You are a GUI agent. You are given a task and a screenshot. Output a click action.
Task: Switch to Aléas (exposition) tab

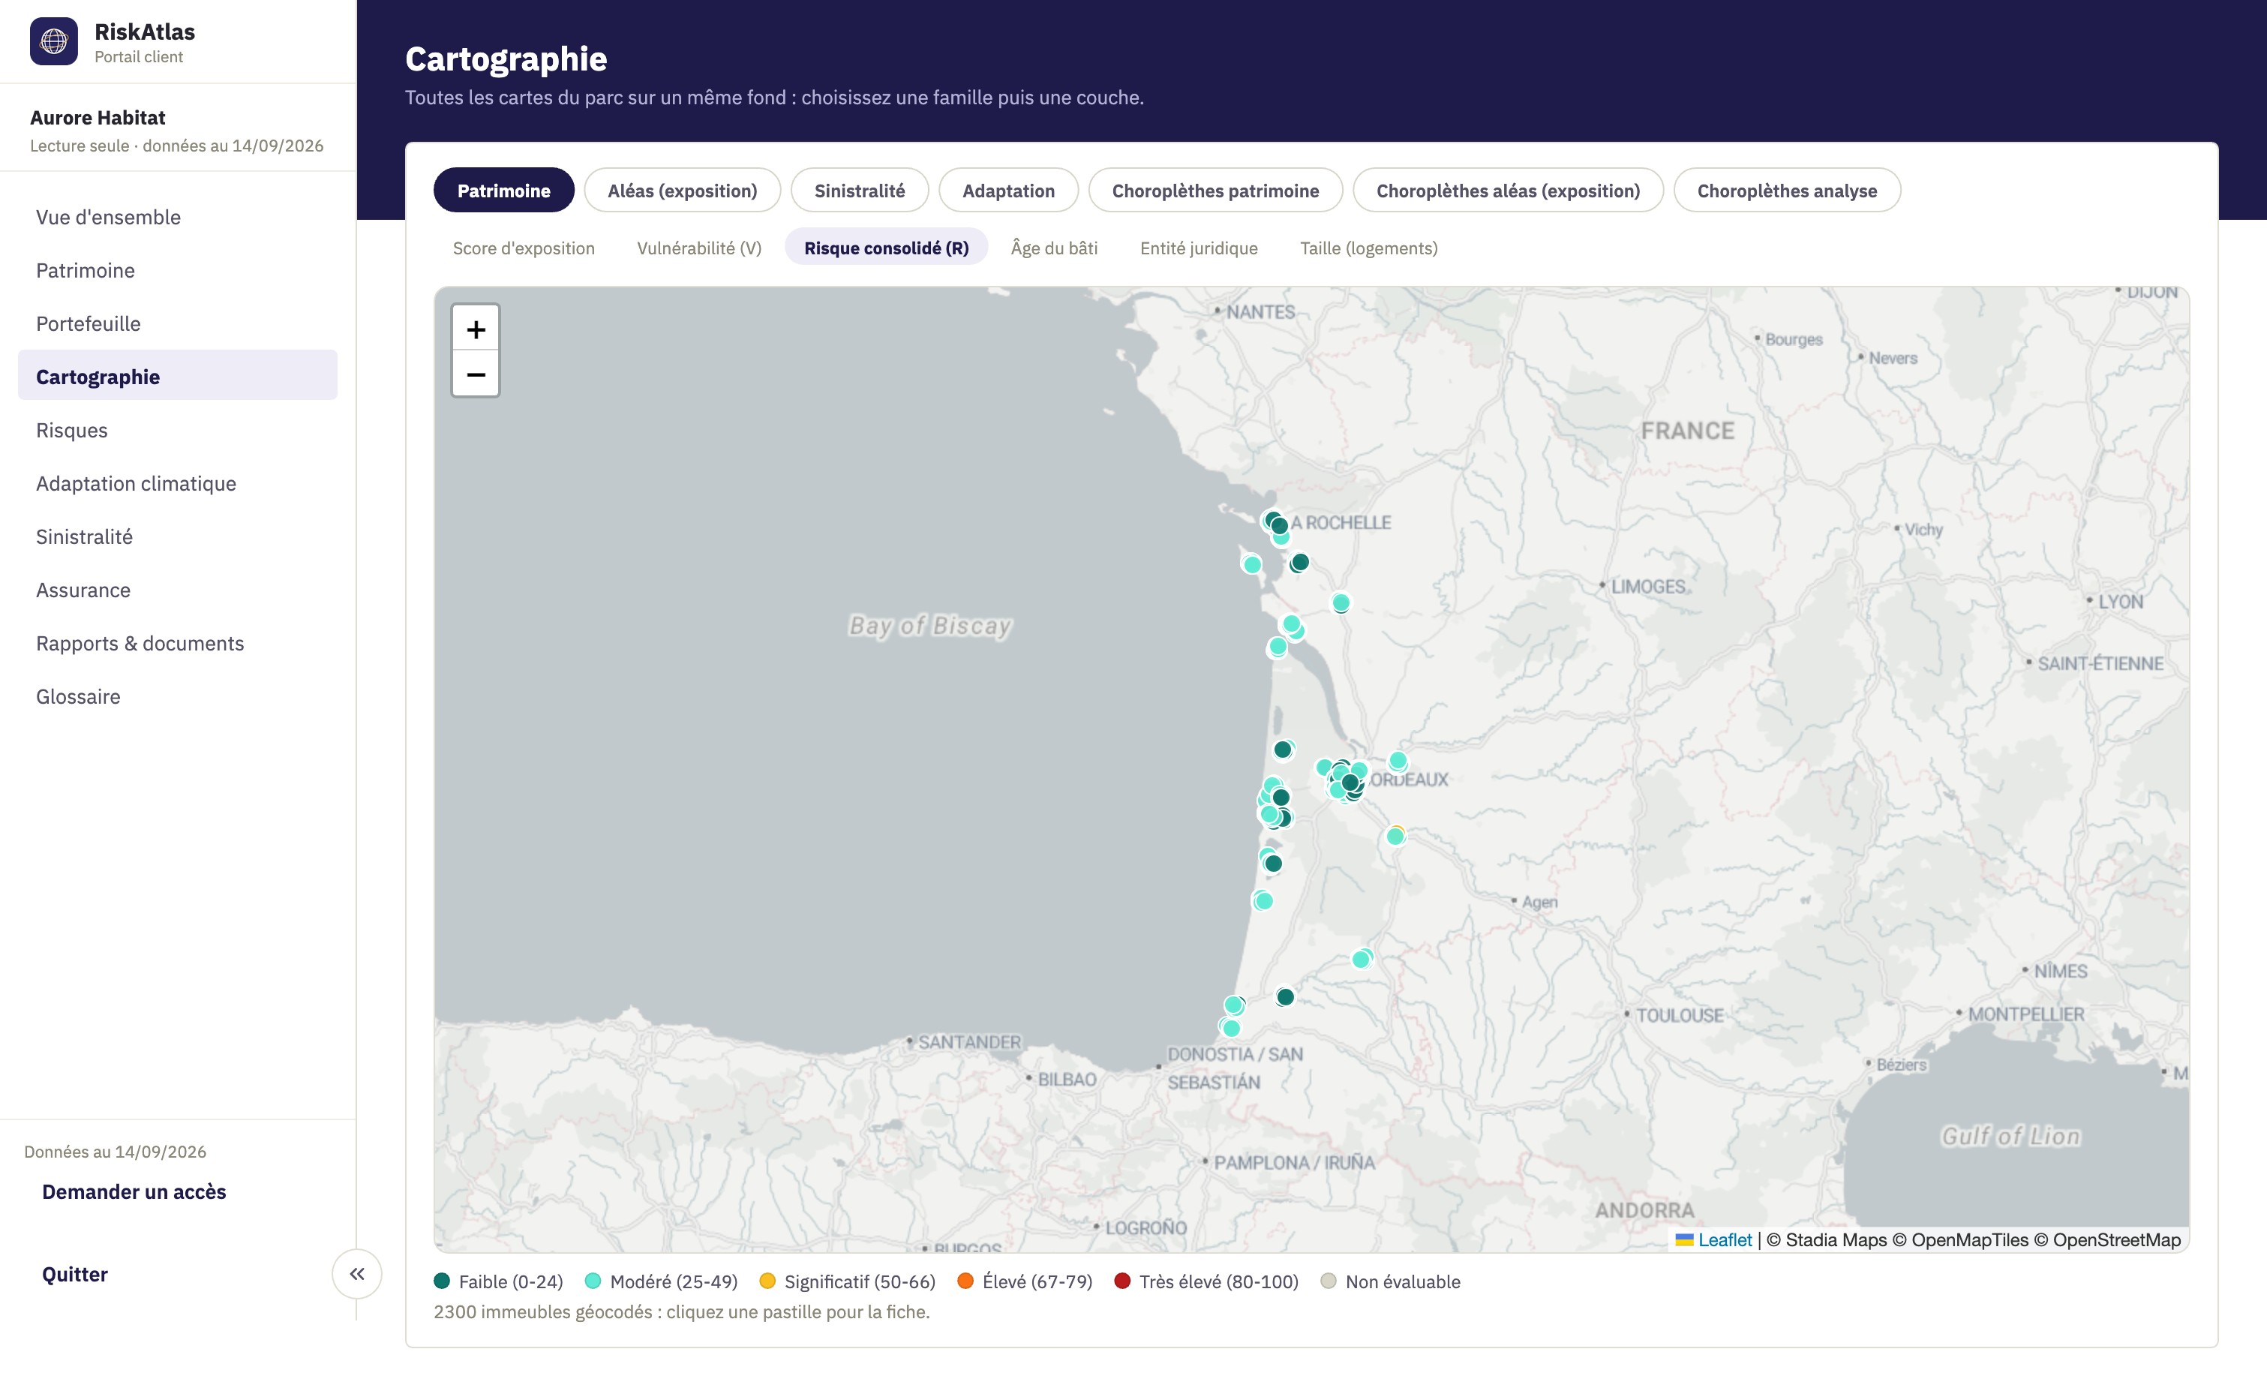(682, 191)
